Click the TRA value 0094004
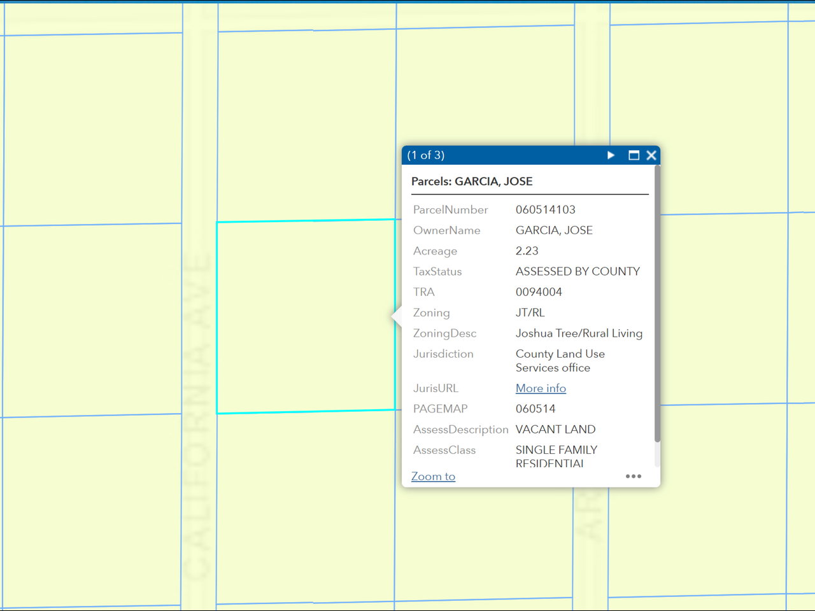This screenshot has height=611, width=815. coord(539,292)
